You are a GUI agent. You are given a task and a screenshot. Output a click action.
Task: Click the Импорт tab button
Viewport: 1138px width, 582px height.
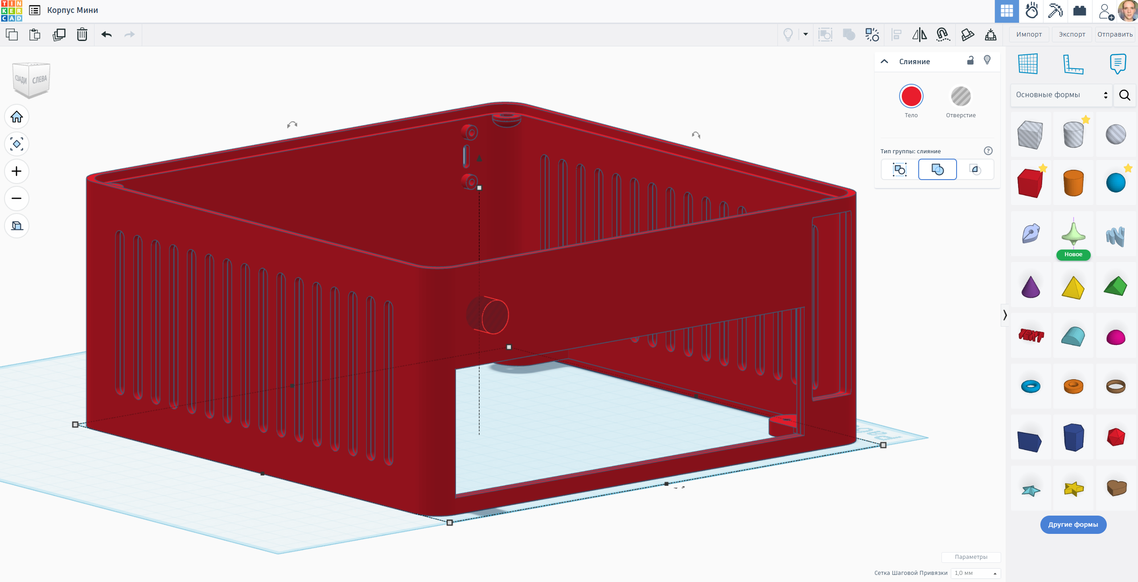tap(1029, 34)
